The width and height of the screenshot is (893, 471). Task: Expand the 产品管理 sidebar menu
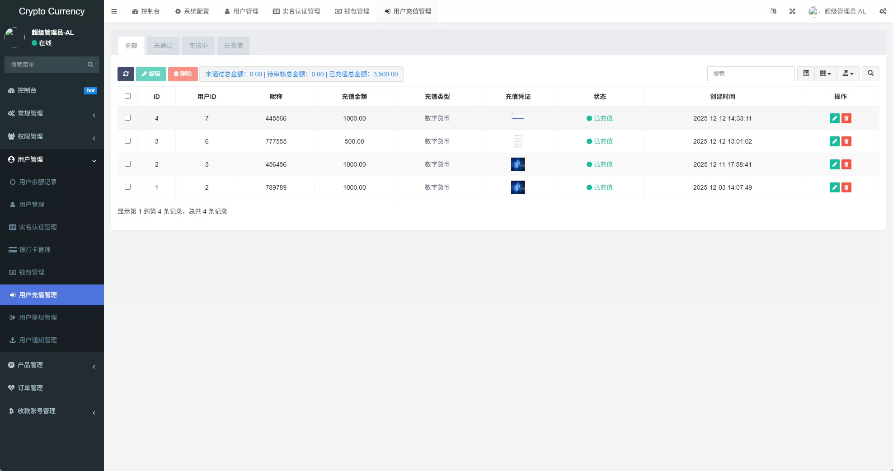(x=52, y=365)
